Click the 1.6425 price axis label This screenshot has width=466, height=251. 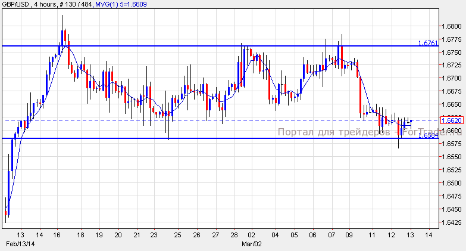[x=452, y=222]
